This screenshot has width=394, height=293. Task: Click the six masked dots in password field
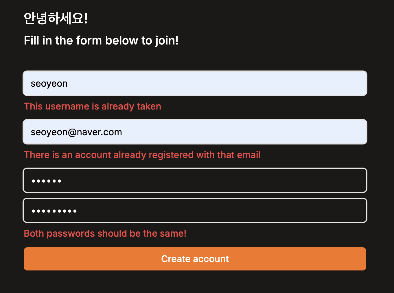point(46,181)
